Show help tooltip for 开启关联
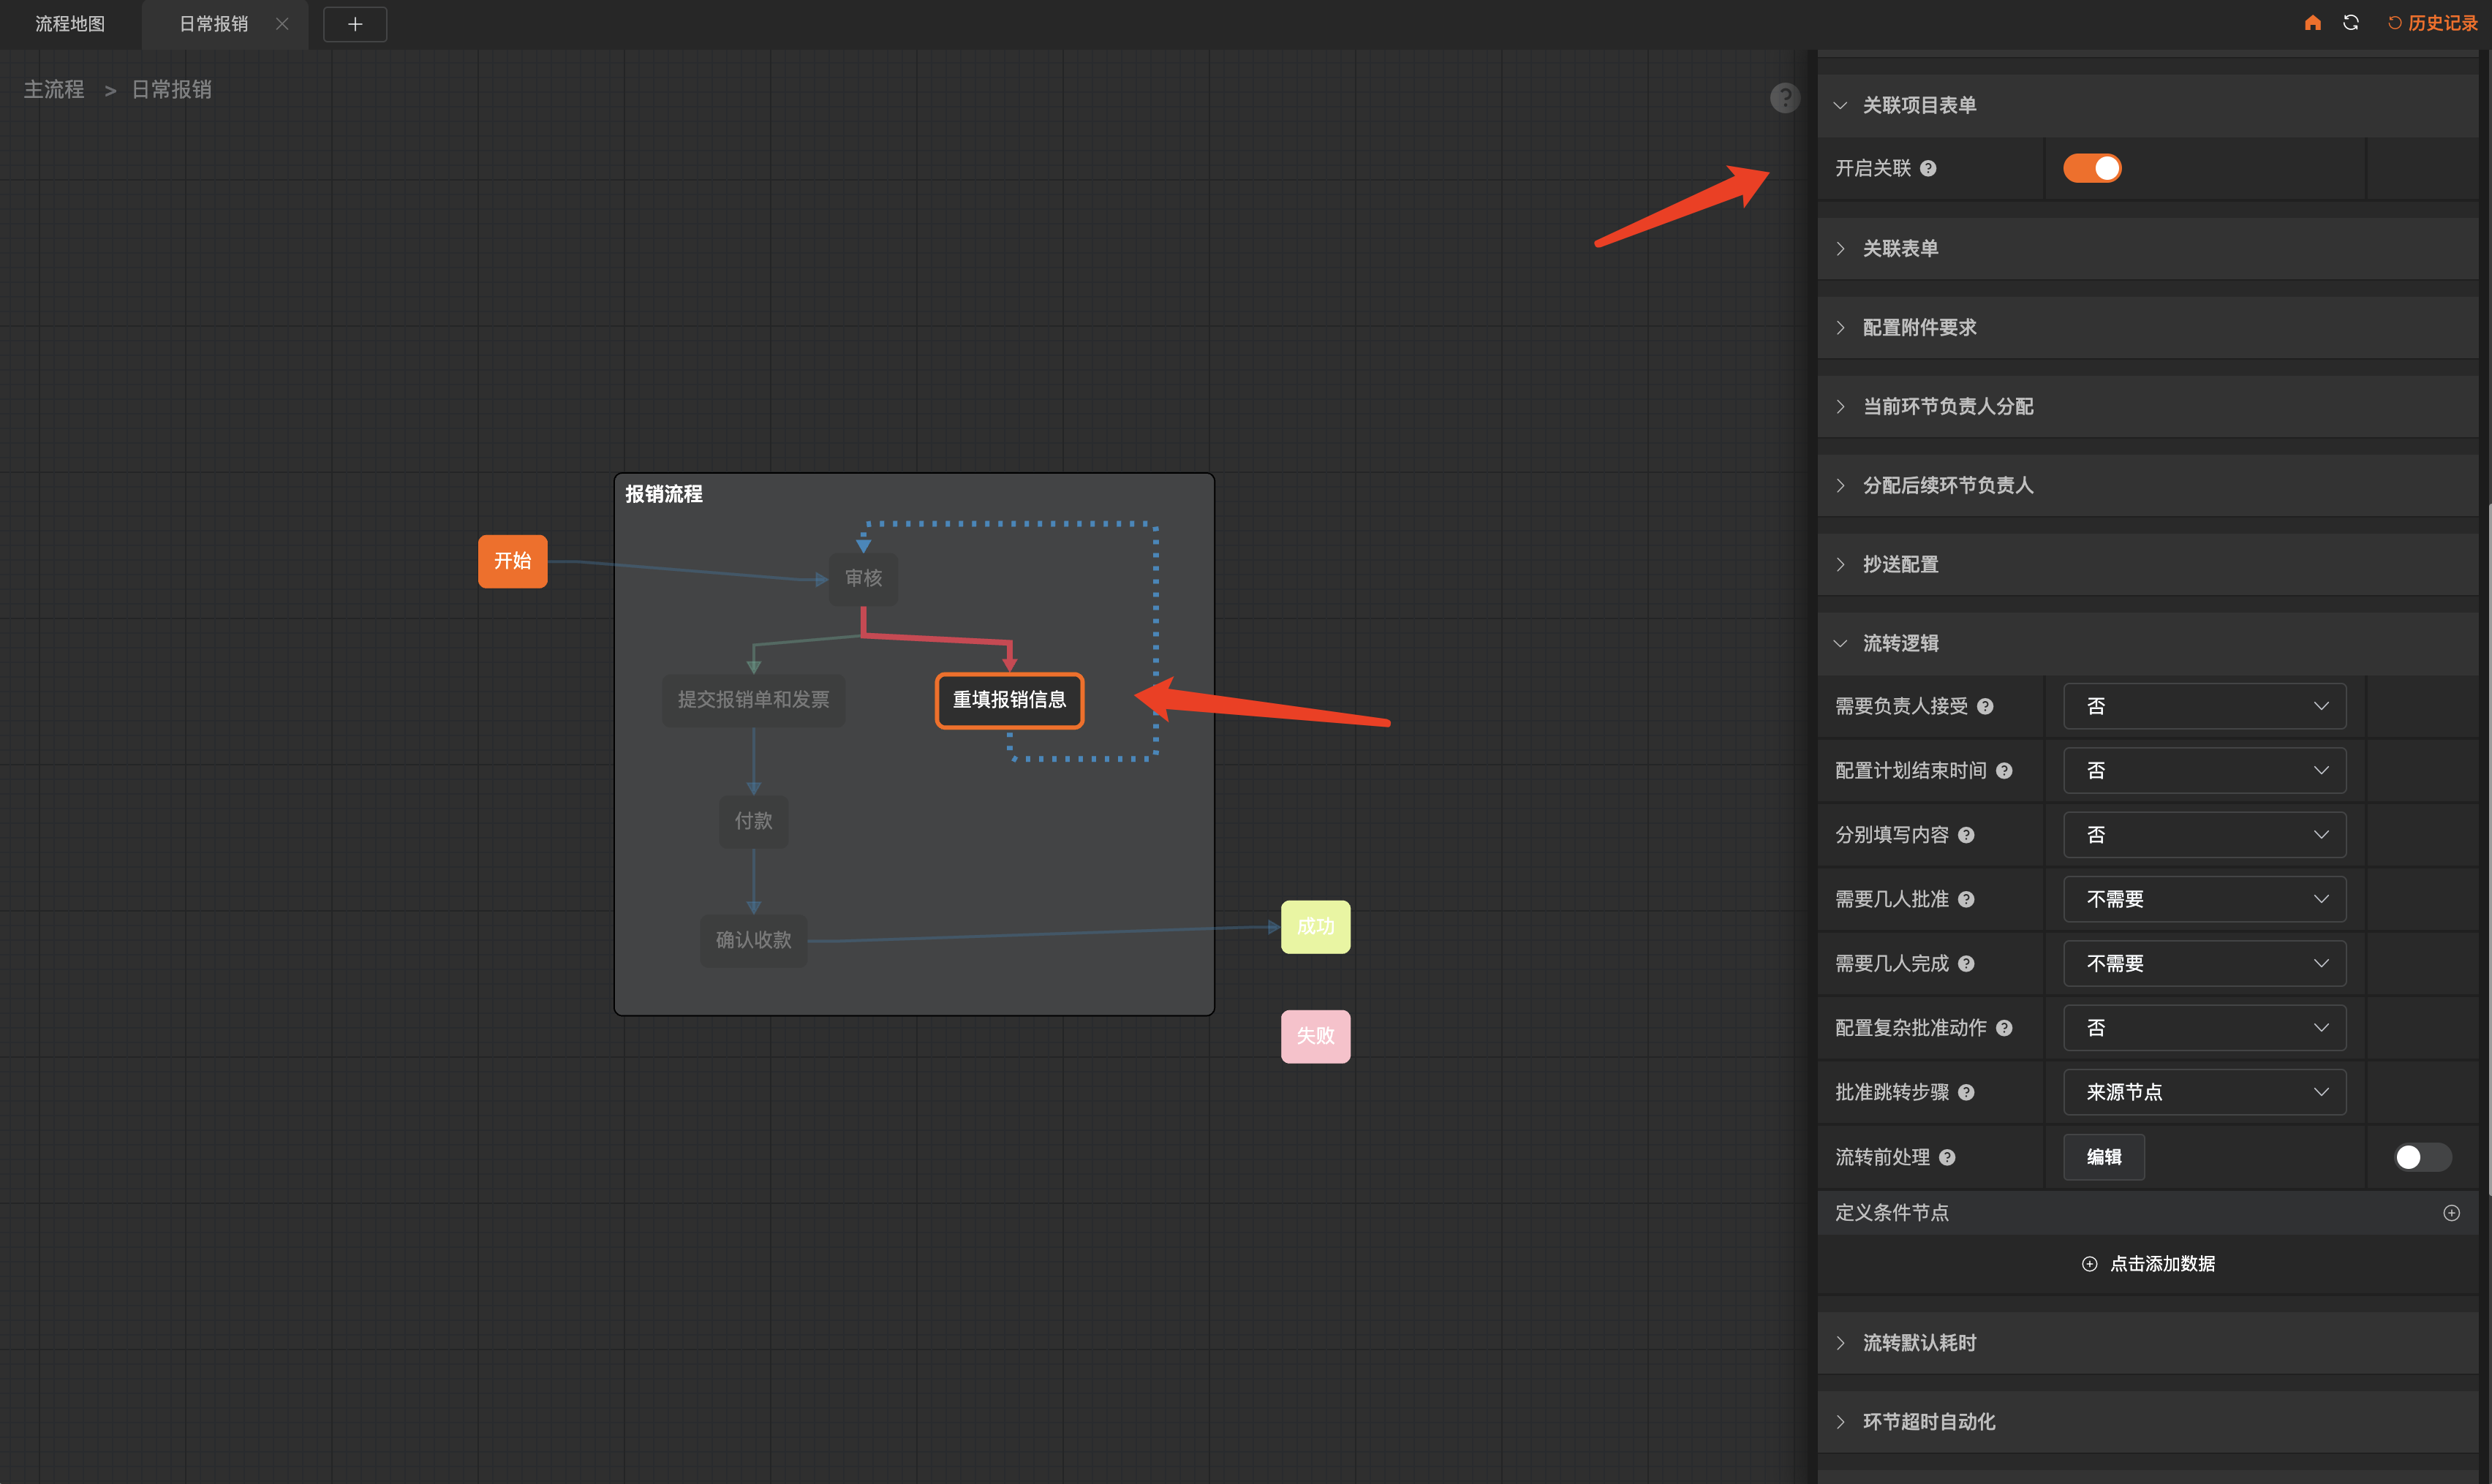The height and width of the screenshot is (1484, 2492). coord(1928,168)
